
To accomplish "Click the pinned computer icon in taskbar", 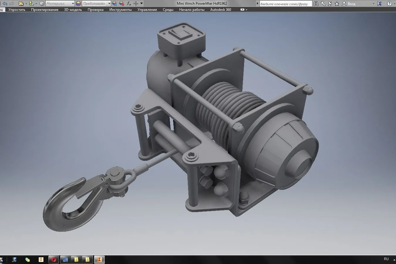I will tap(14, 260).
